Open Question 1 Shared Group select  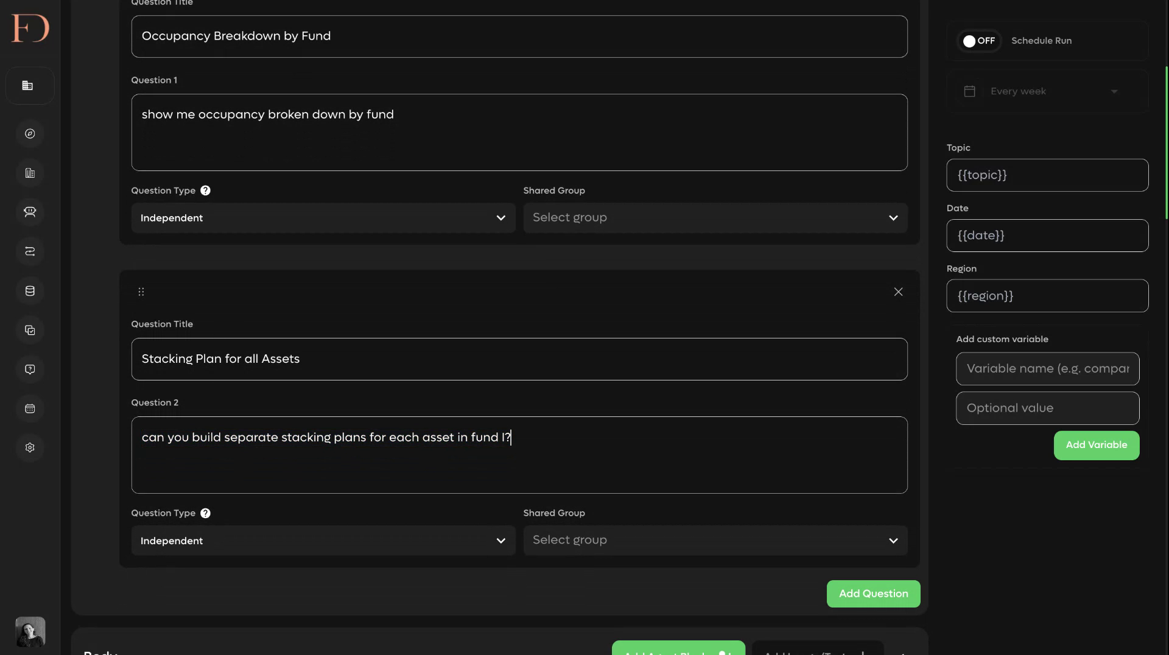coord(715,218)
